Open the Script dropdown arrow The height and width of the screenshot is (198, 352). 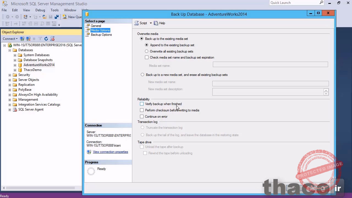(x=151, y=23)
